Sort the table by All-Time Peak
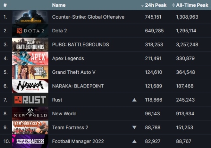The height and width of the screenshot is (148, 211). click(190, 5)
